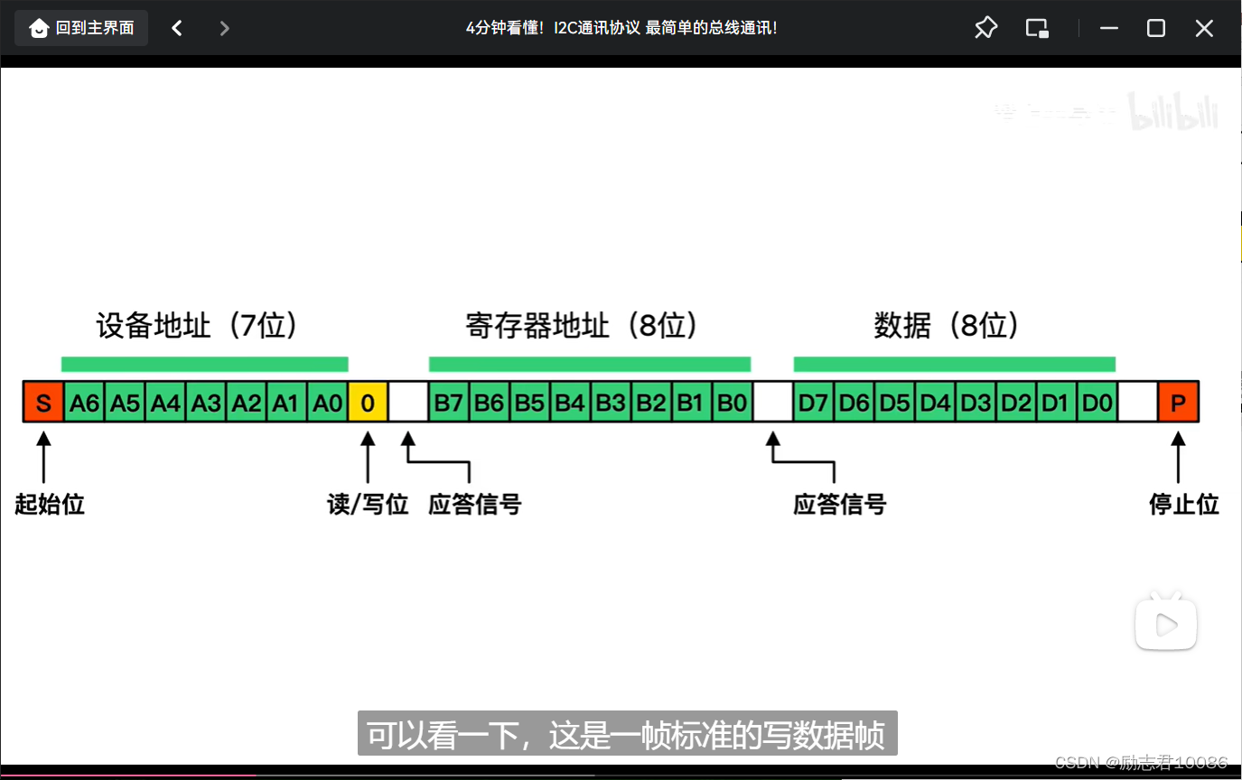1242x780 pixels.
Task: Click the B7 register bit cell
Action: pyautogui.click(x=449, y=402)
